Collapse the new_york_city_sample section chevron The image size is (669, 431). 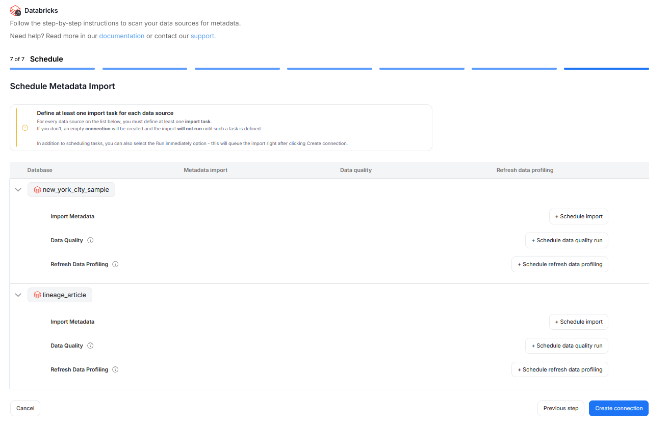click(x=18, y=190)
